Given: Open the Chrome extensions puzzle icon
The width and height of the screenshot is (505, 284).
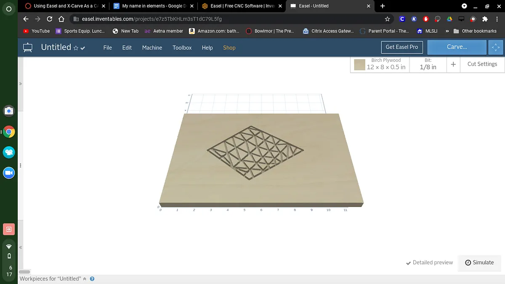Looking at the screenshot, I should pos(485,19).
